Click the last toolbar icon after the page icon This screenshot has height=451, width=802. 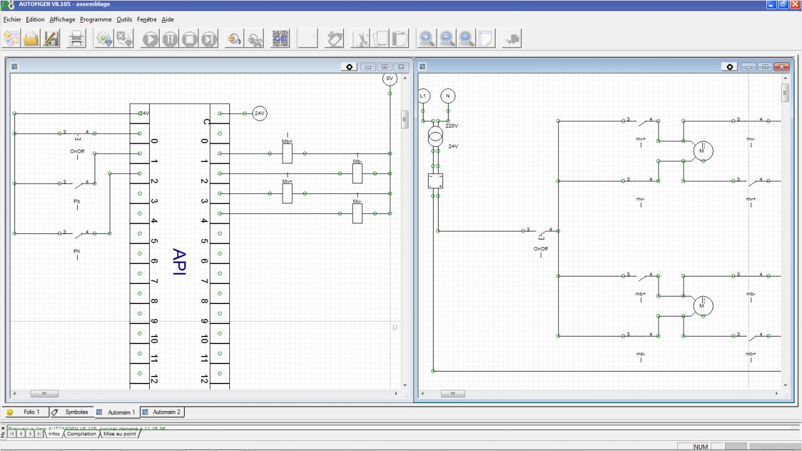[512, 39]
